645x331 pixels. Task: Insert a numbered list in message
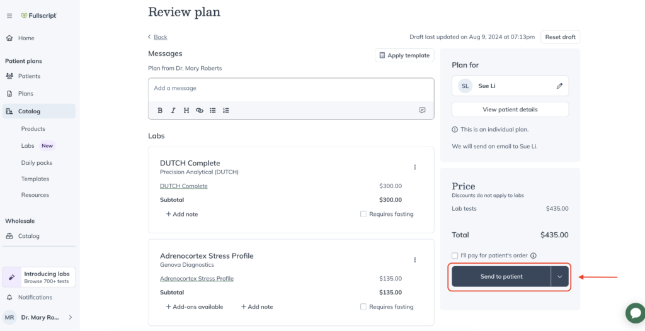click(226, 110)
